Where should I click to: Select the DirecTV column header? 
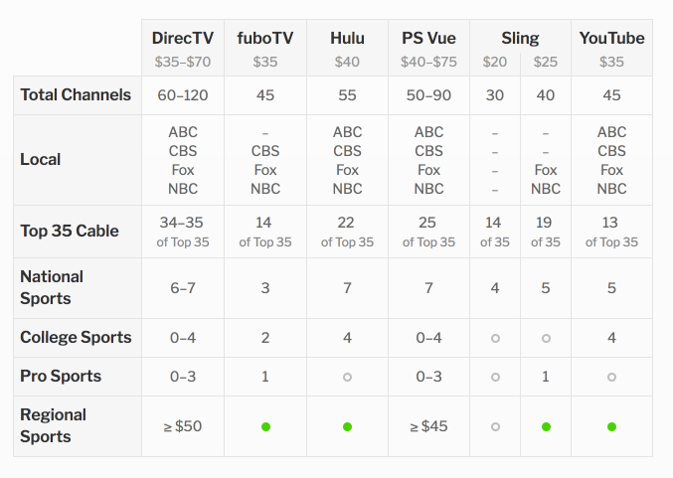pos(183,38)
